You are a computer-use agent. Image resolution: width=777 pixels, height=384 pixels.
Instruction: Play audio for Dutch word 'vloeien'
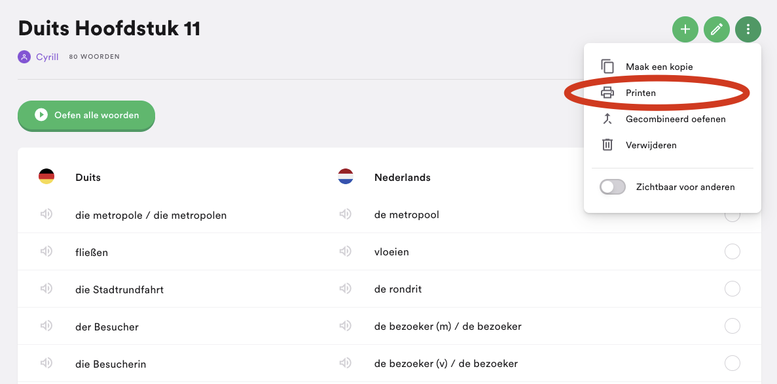coord(346,251)
